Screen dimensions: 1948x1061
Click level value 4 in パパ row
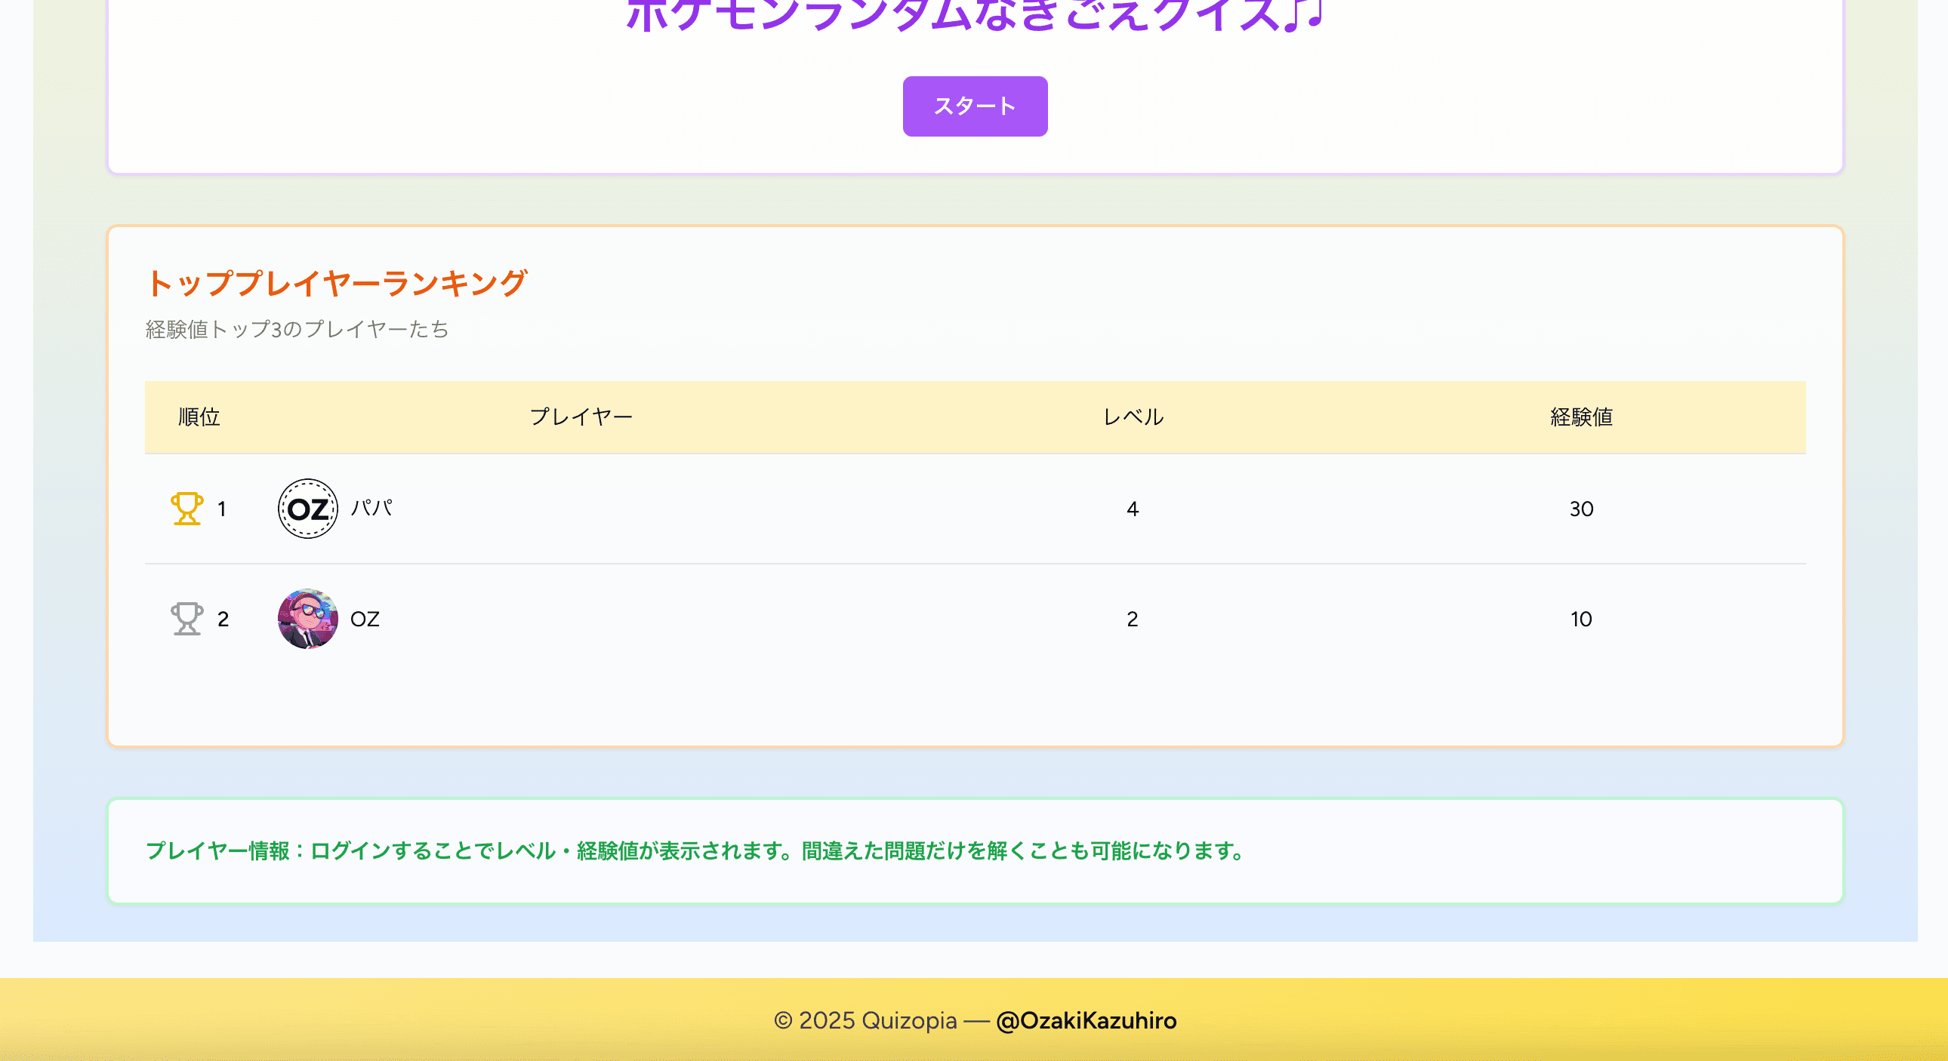pos(1132,509)
